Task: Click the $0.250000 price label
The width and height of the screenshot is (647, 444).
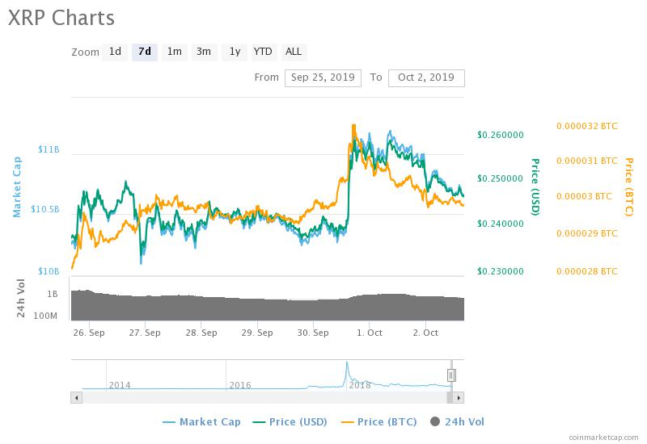Action: [x=500, y=178]
